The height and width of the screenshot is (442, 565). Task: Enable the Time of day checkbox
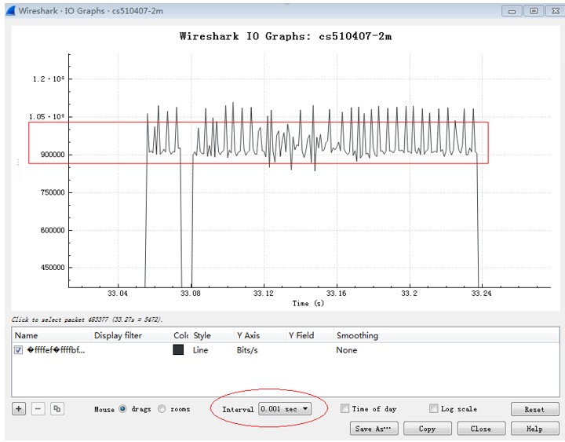[344, 408]
